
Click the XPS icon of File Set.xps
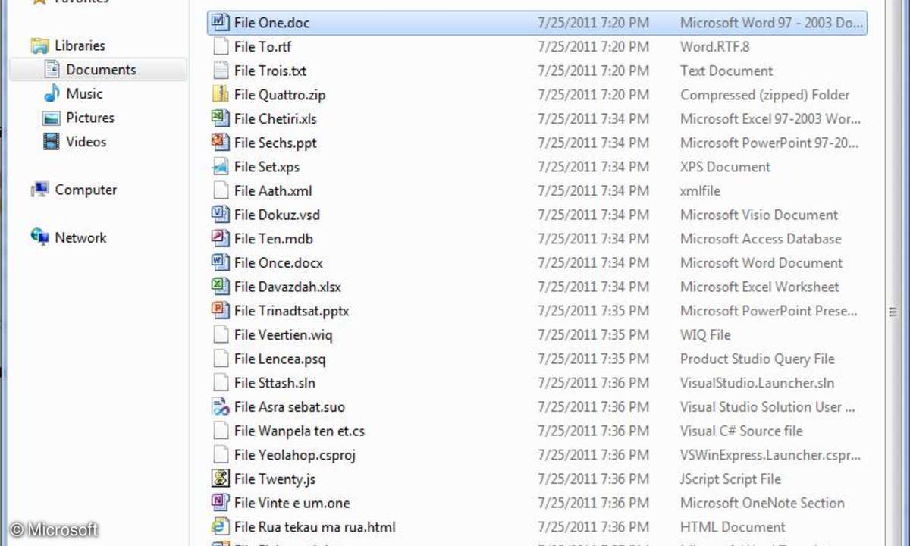click(220, 167)
